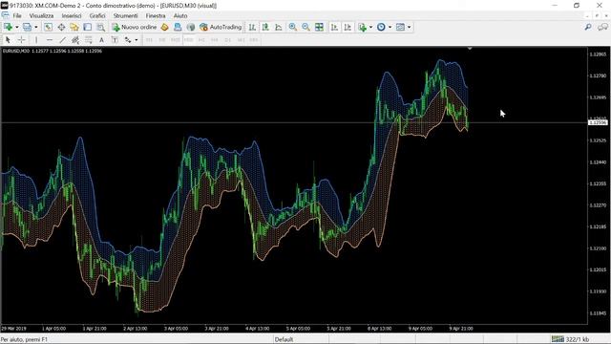
Task: Select Bar Chart display icon
Action: 252,27
